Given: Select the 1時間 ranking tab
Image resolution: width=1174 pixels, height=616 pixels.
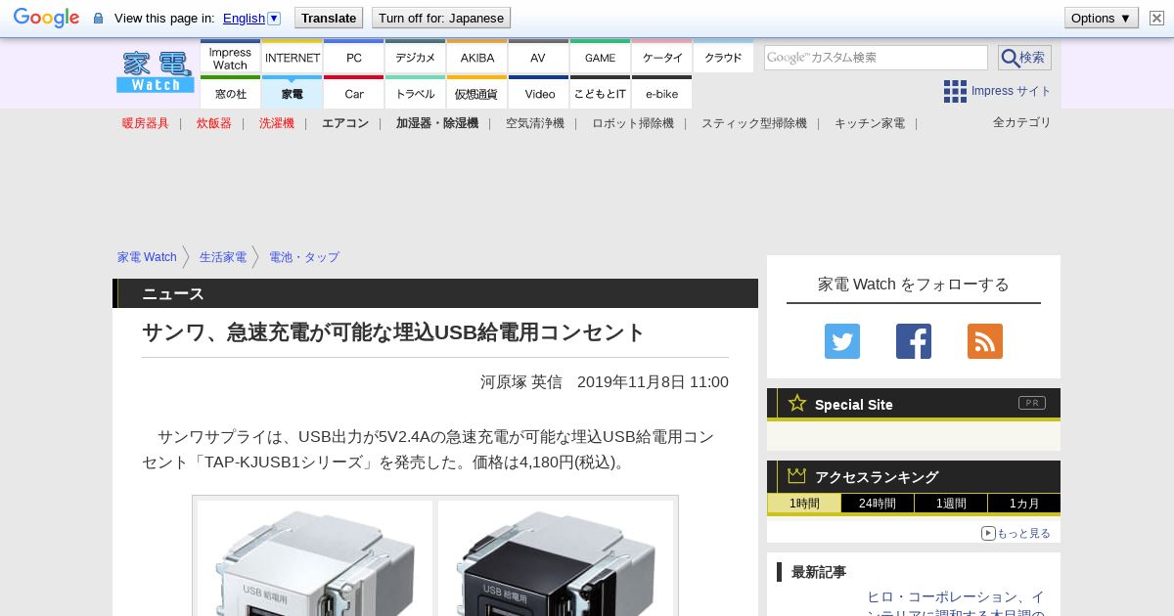Looking at the screenshot, I should (x=804, y=504).
